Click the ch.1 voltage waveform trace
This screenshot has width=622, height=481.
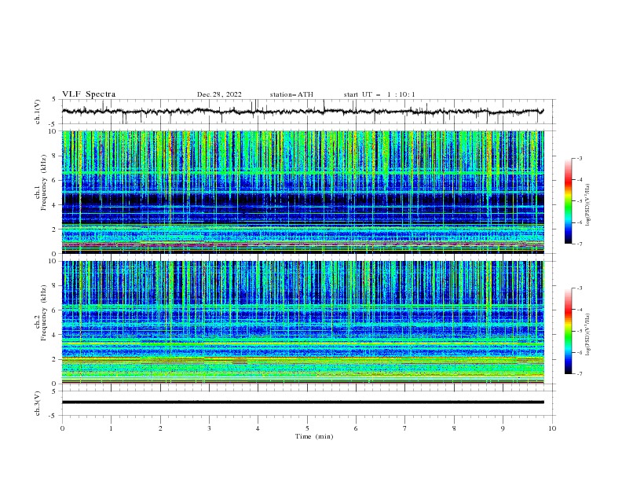pyautogui.click(x=302, y=112)
